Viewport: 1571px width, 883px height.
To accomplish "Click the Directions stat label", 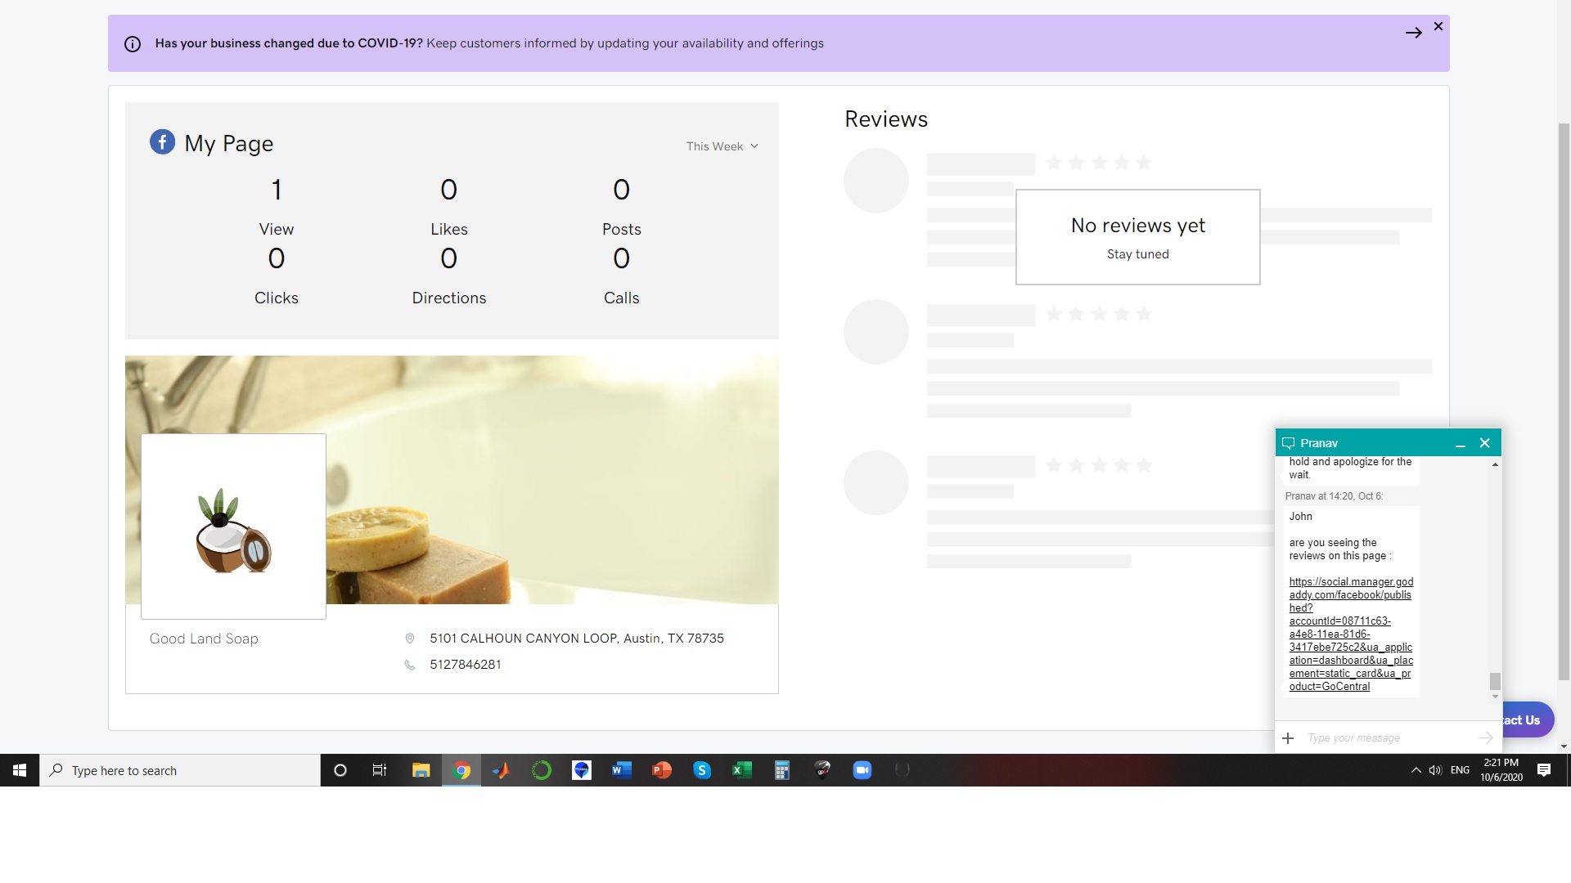I will tap(449, 298).
